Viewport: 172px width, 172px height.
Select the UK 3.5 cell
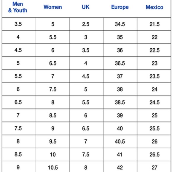pos(86,50)
